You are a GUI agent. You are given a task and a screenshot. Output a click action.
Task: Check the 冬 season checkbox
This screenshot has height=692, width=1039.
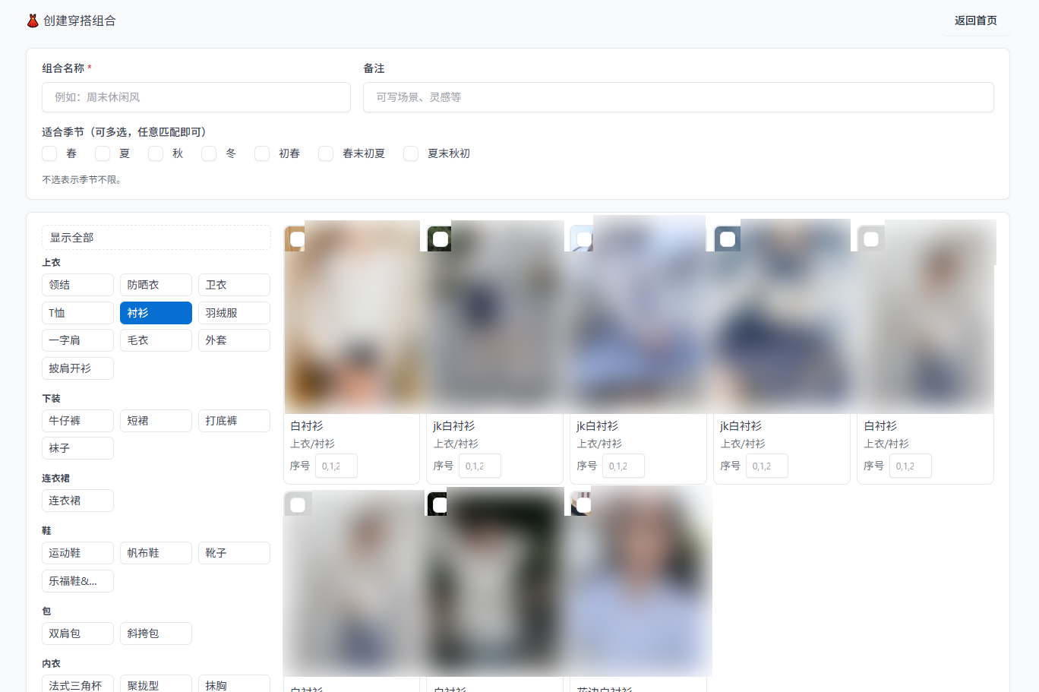(x=209, y=153)
